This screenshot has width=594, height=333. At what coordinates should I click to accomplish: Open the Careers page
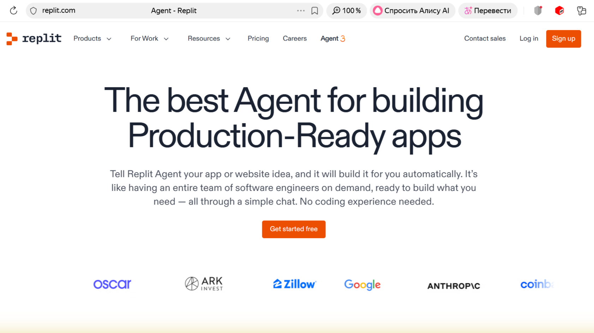pos(295,38)
